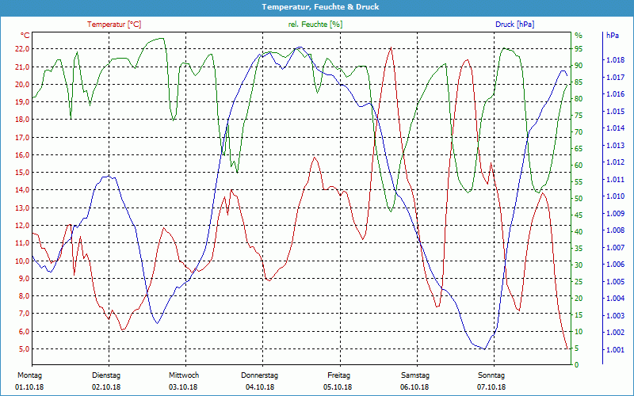The image size is (634, 396).
Task: Click the '75' humidity axis value
Action: coord(579,116)
